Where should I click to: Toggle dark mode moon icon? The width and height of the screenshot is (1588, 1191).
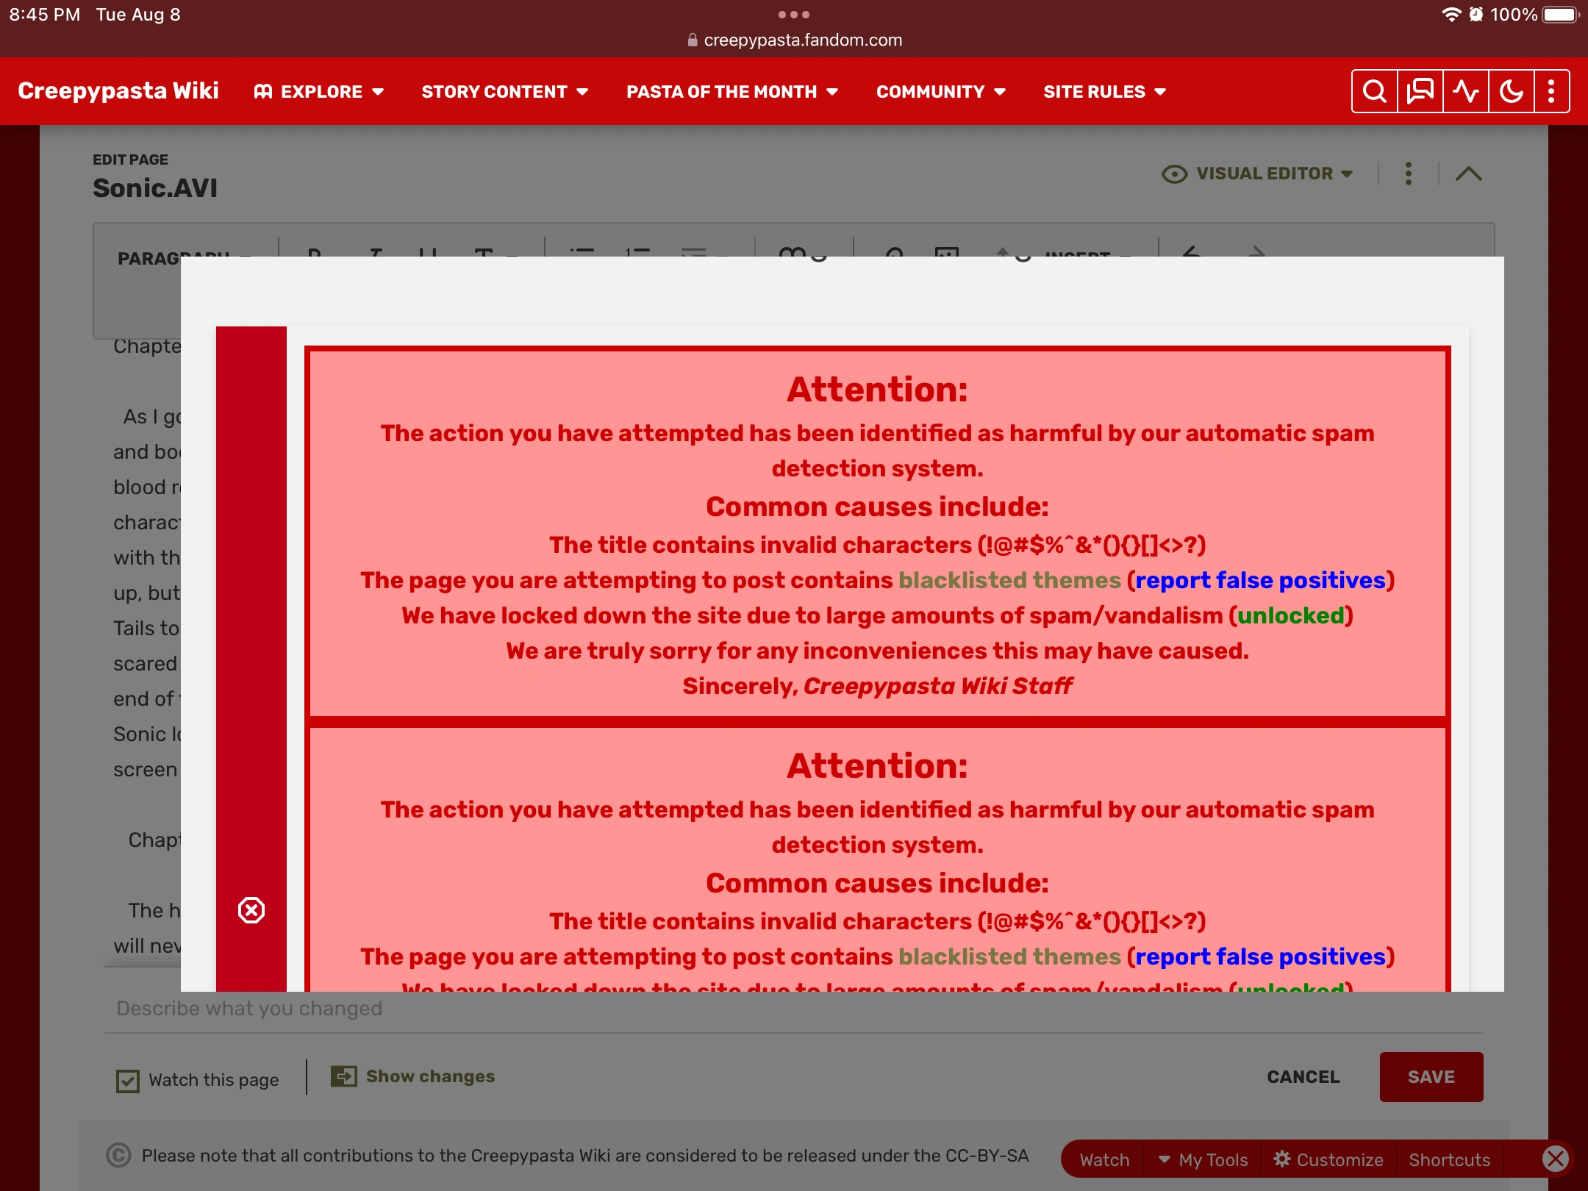click(1511, 92)
